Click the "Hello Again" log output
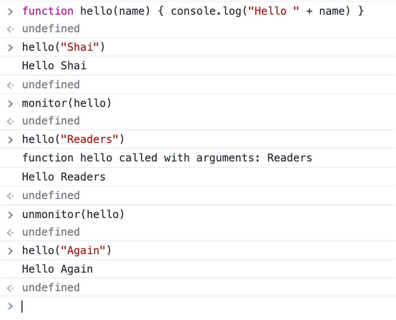The width and height of the screenshot is (396, 320). (57, 269)
